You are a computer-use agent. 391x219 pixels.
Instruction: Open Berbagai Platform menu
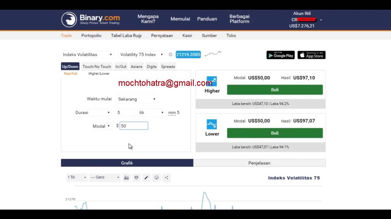(x=239, y=19)
